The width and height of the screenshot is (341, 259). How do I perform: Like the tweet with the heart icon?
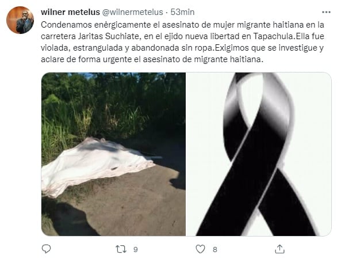click(200, 249)
